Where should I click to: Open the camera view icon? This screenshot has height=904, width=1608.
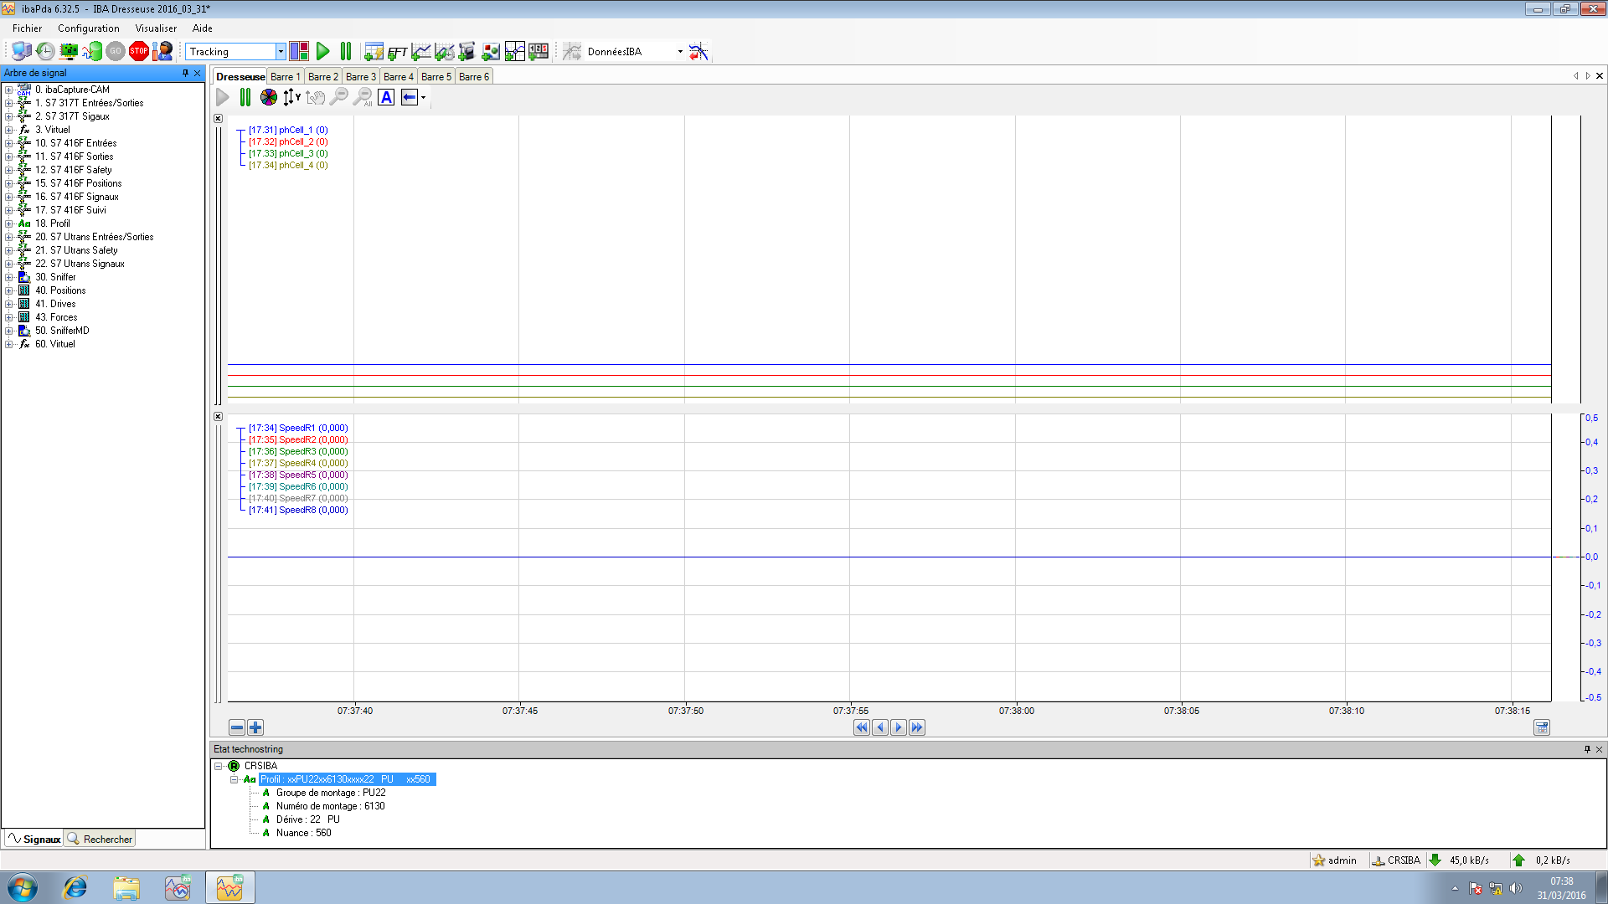click(x=467, y=52)
